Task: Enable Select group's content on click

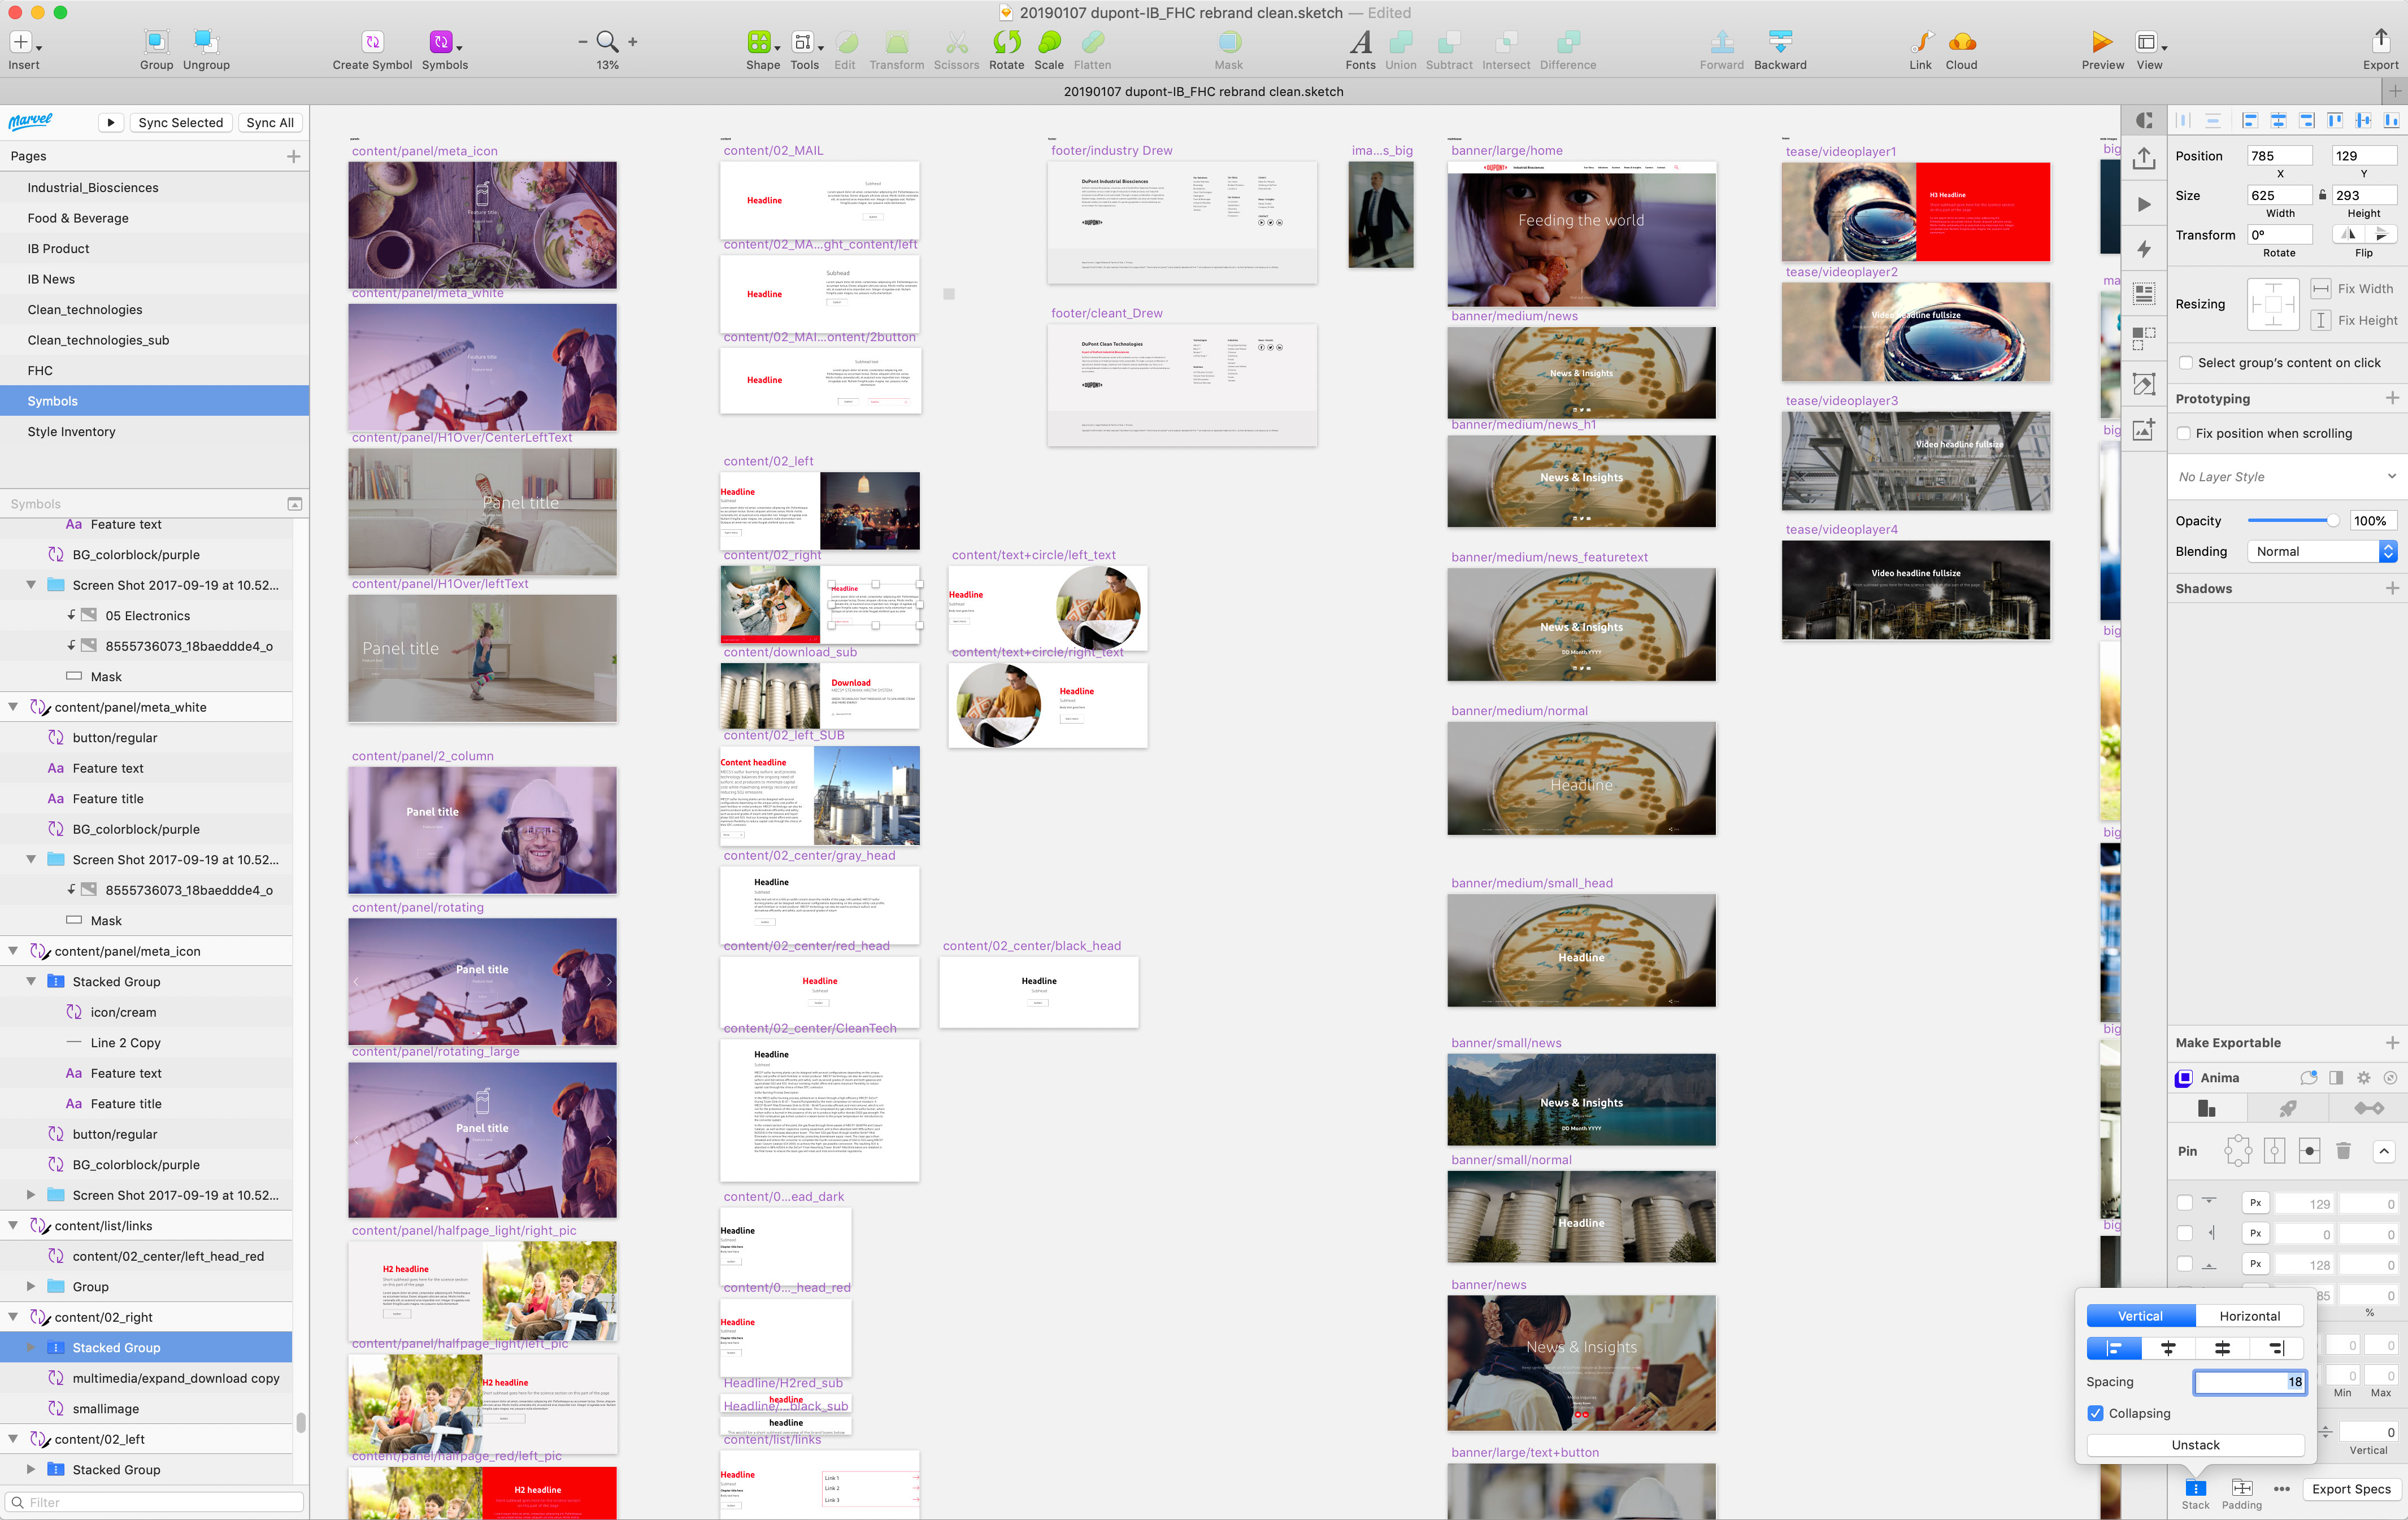Action: (2185, 362)
